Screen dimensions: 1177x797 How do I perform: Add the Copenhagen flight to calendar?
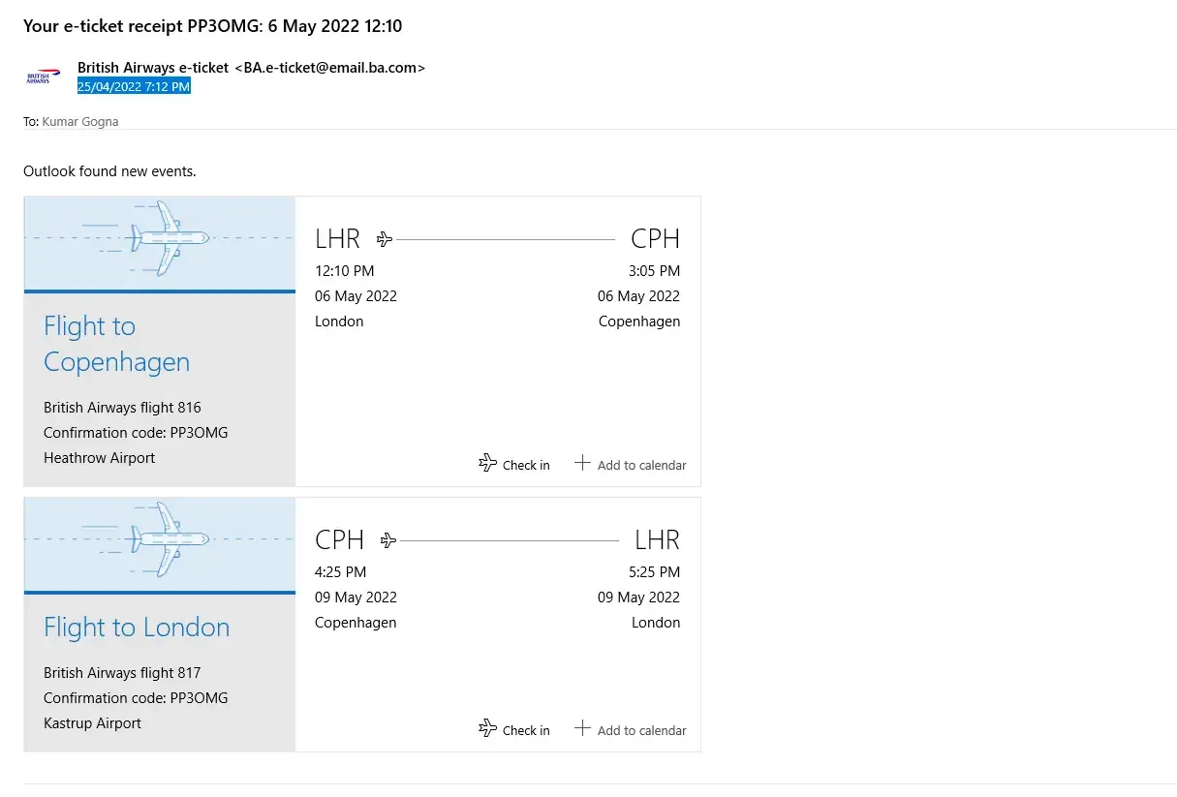coord(641,465)
